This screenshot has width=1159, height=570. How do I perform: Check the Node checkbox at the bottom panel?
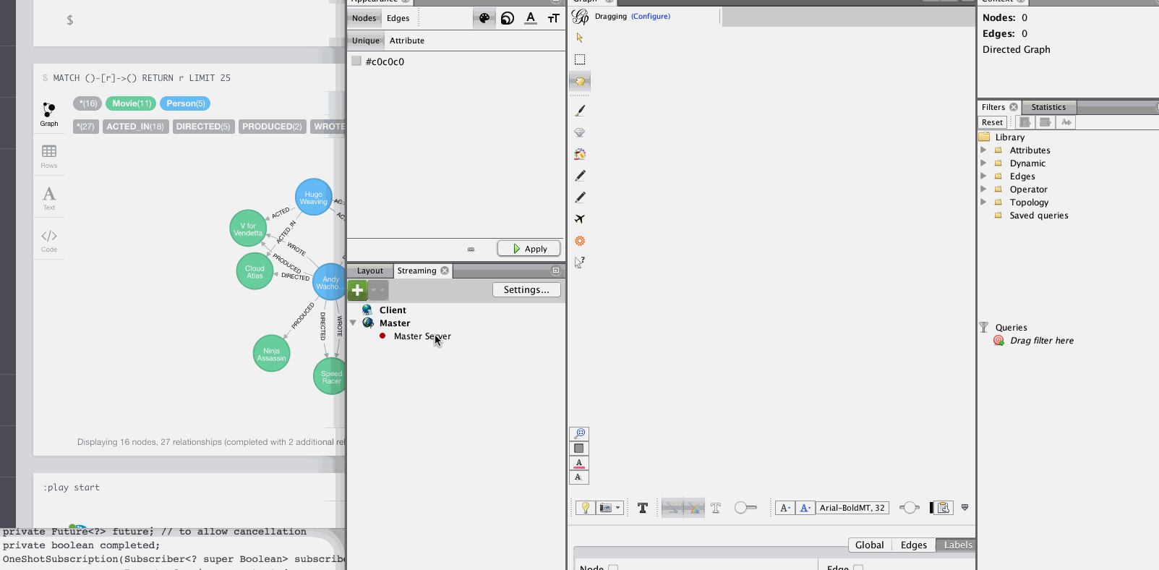(613, 568)
